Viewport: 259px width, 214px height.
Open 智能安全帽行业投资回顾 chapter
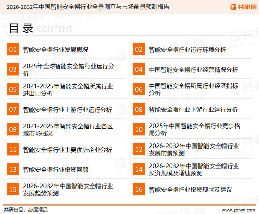point(56,170)
